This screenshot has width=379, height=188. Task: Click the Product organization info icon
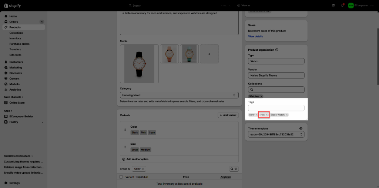pyautogui.click(x=277, y=50)
